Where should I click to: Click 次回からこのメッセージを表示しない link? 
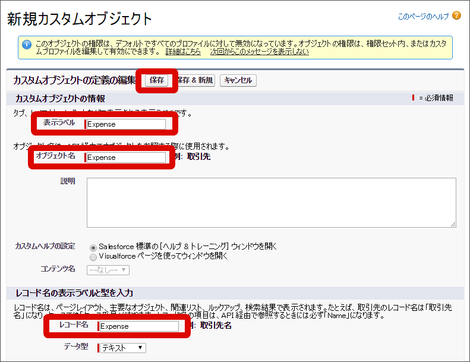tap(259, 52)
